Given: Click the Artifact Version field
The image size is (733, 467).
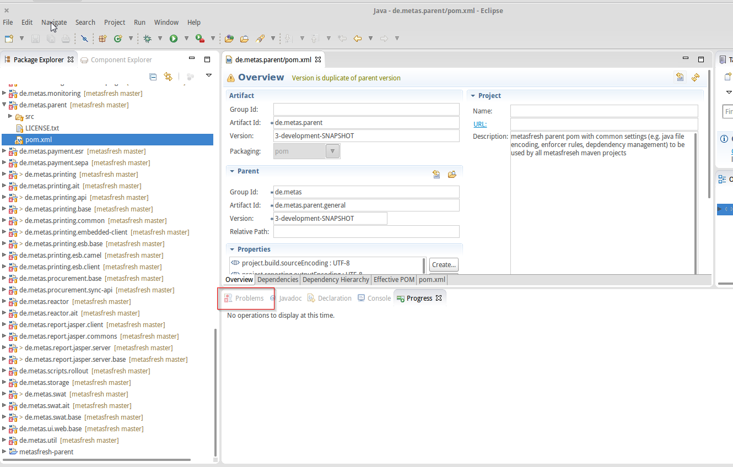Looking at the screenshot, I should [x=366, y=136].
